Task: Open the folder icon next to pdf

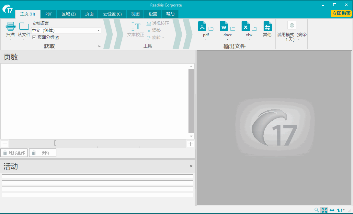Action: [x=211, y=29]
